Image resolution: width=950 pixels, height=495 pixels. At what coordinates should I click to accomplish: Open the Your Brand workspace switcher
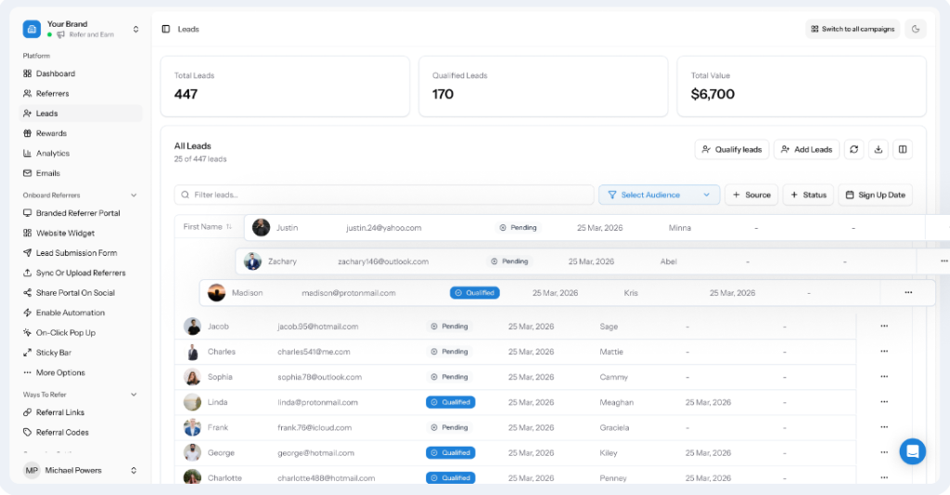pos(81,29)
